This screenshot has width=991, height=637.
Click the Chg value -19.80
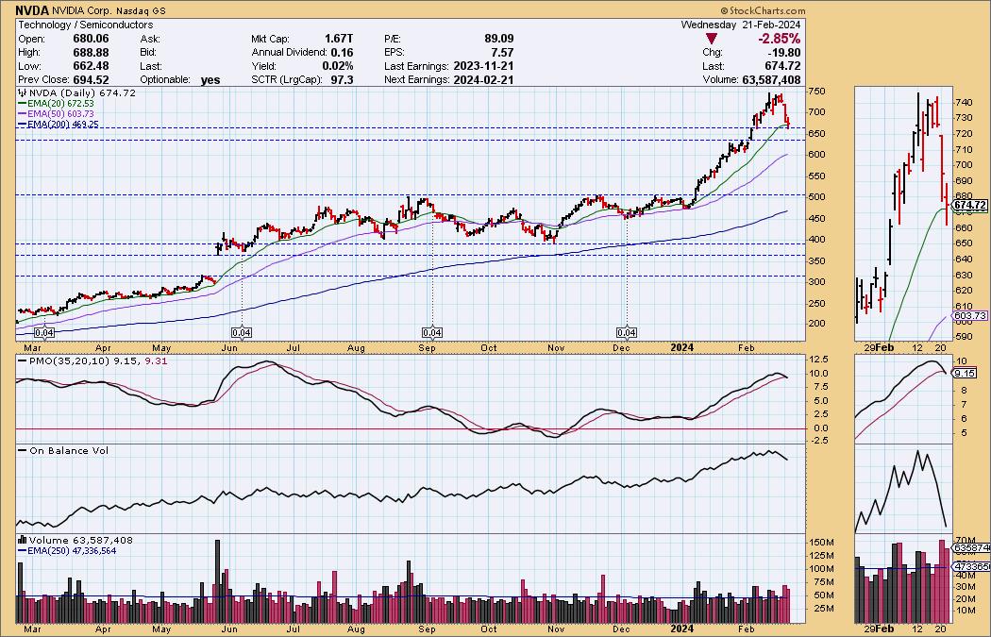pyautogui.click(x=785, y=53)
